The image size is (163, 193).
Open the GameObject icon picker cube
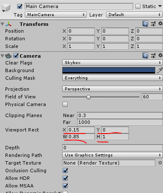click(6, 8)
